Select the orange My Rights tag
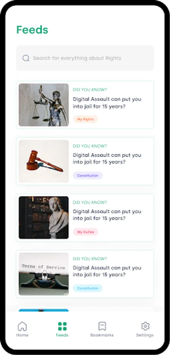Viewport: 170px width, 355px height. 85,119
